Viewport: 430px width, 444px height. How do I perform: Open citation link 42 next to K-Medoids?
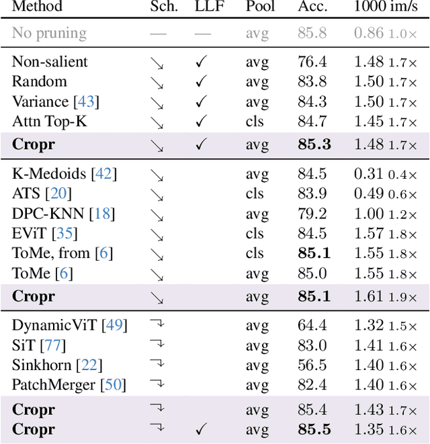[103, 174]
